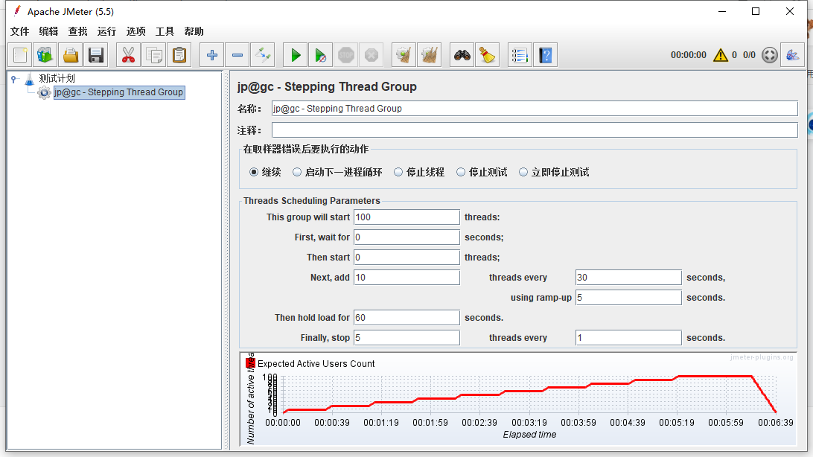Open the function helper dialog icon
The height and width of the screenshot is (457, 813).
tap(520, 55)
